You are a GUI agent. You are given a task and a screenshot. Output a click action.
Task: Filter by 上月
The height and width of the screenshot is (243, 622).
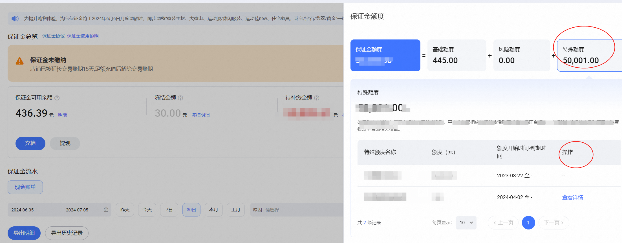(x=236, y=210)
